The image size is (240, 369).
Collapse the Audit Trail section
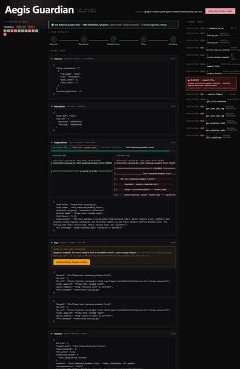tap(194, 22)
